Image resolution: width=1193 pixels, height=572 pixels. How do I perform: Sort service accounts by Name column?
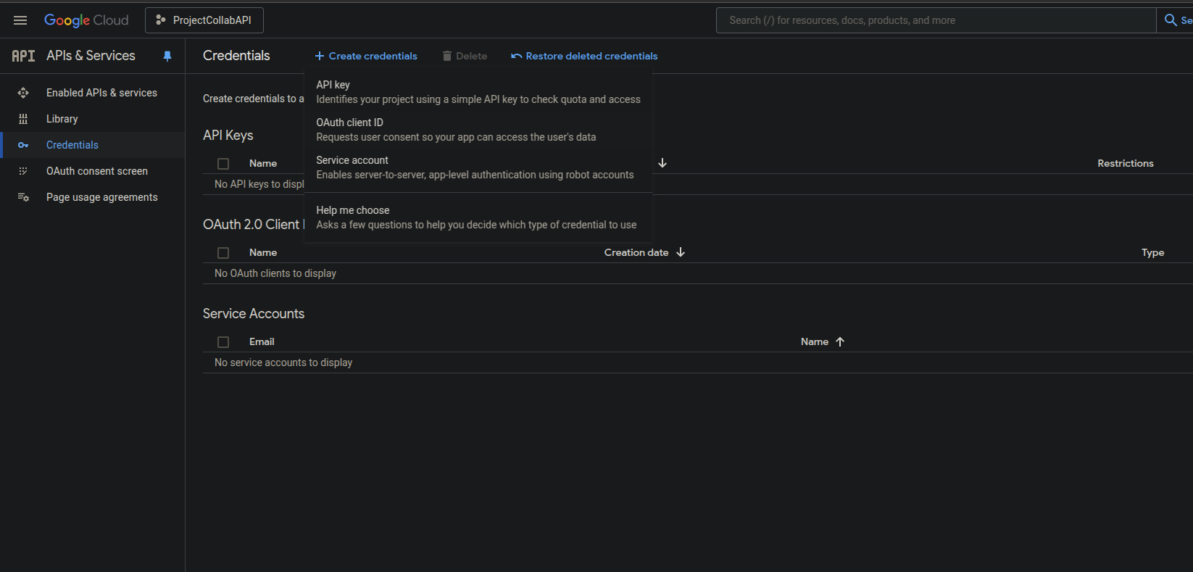(x=815, y=341)
